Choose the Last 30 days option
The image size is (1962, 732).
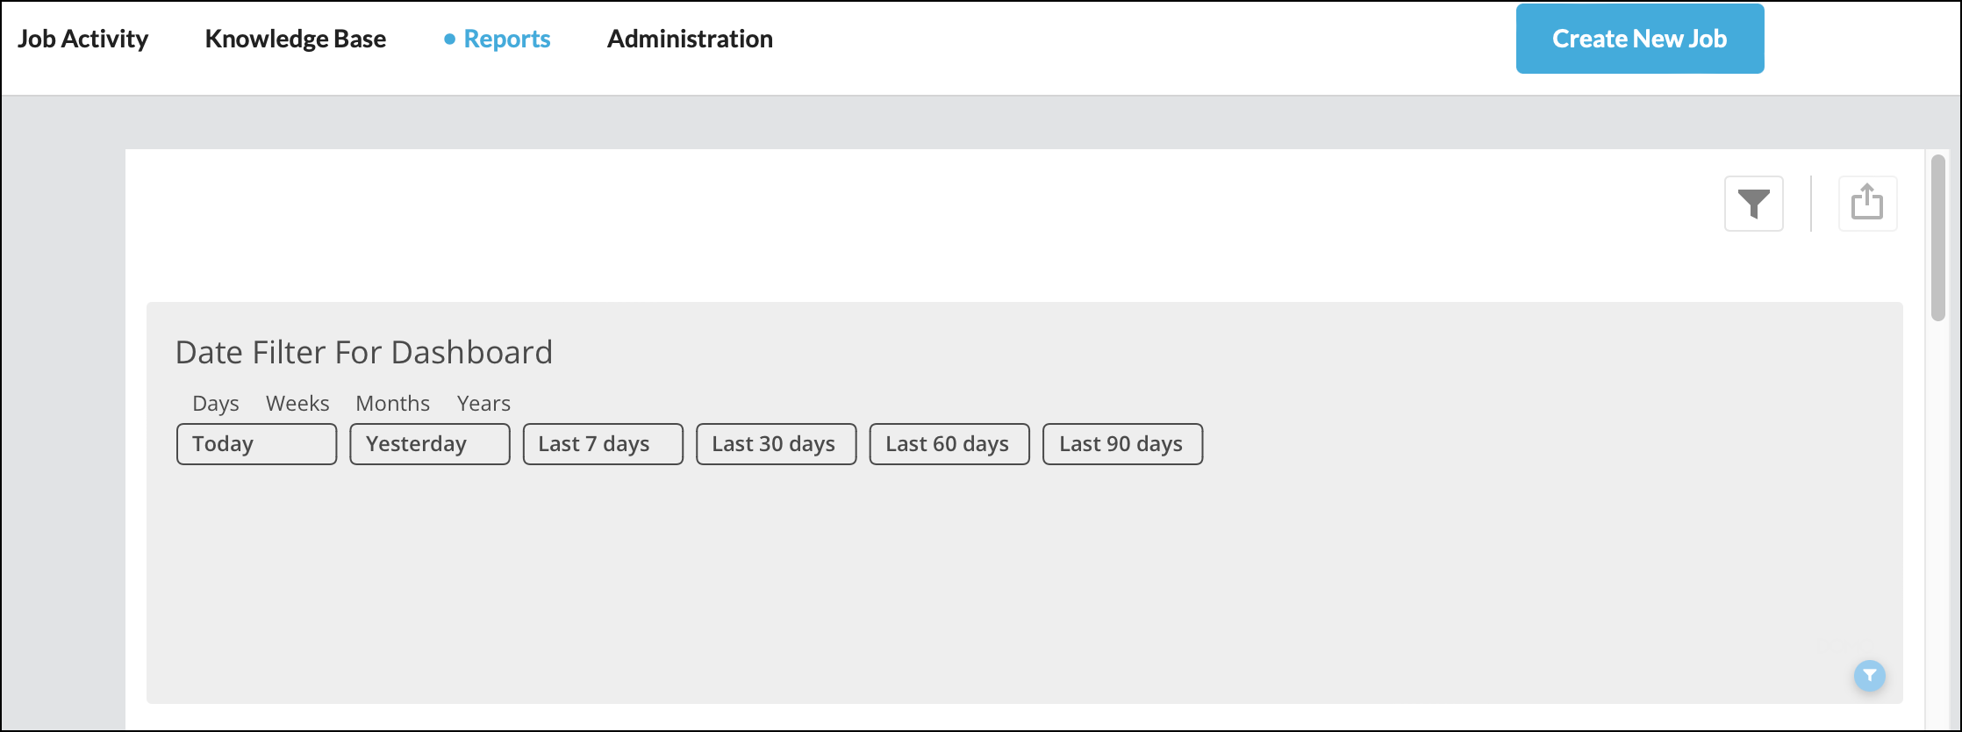point(776,444)
